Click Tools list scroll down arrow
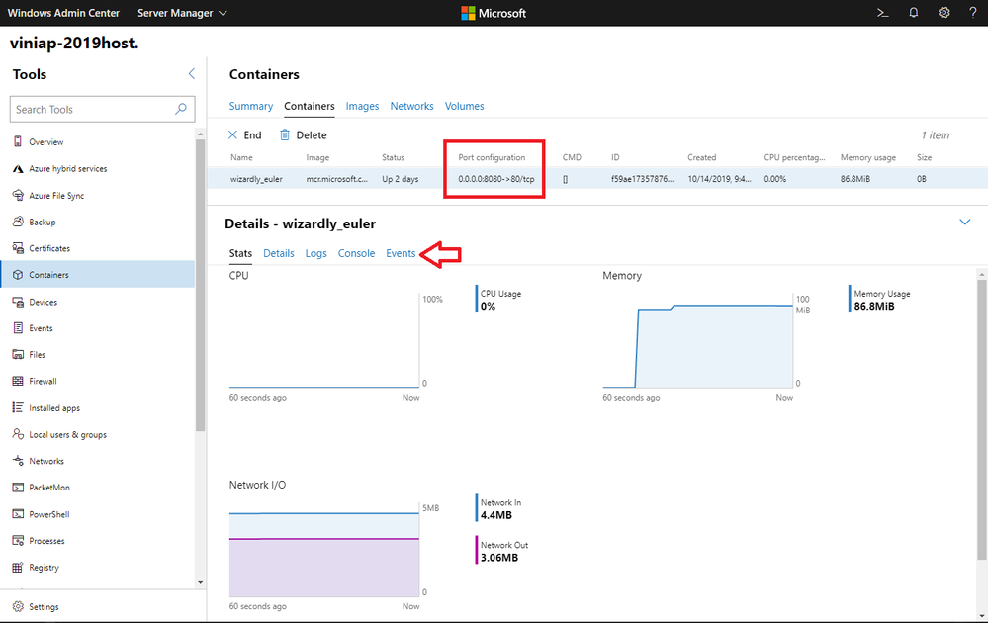Screen dimensions: 988x623 coord(201,582)
